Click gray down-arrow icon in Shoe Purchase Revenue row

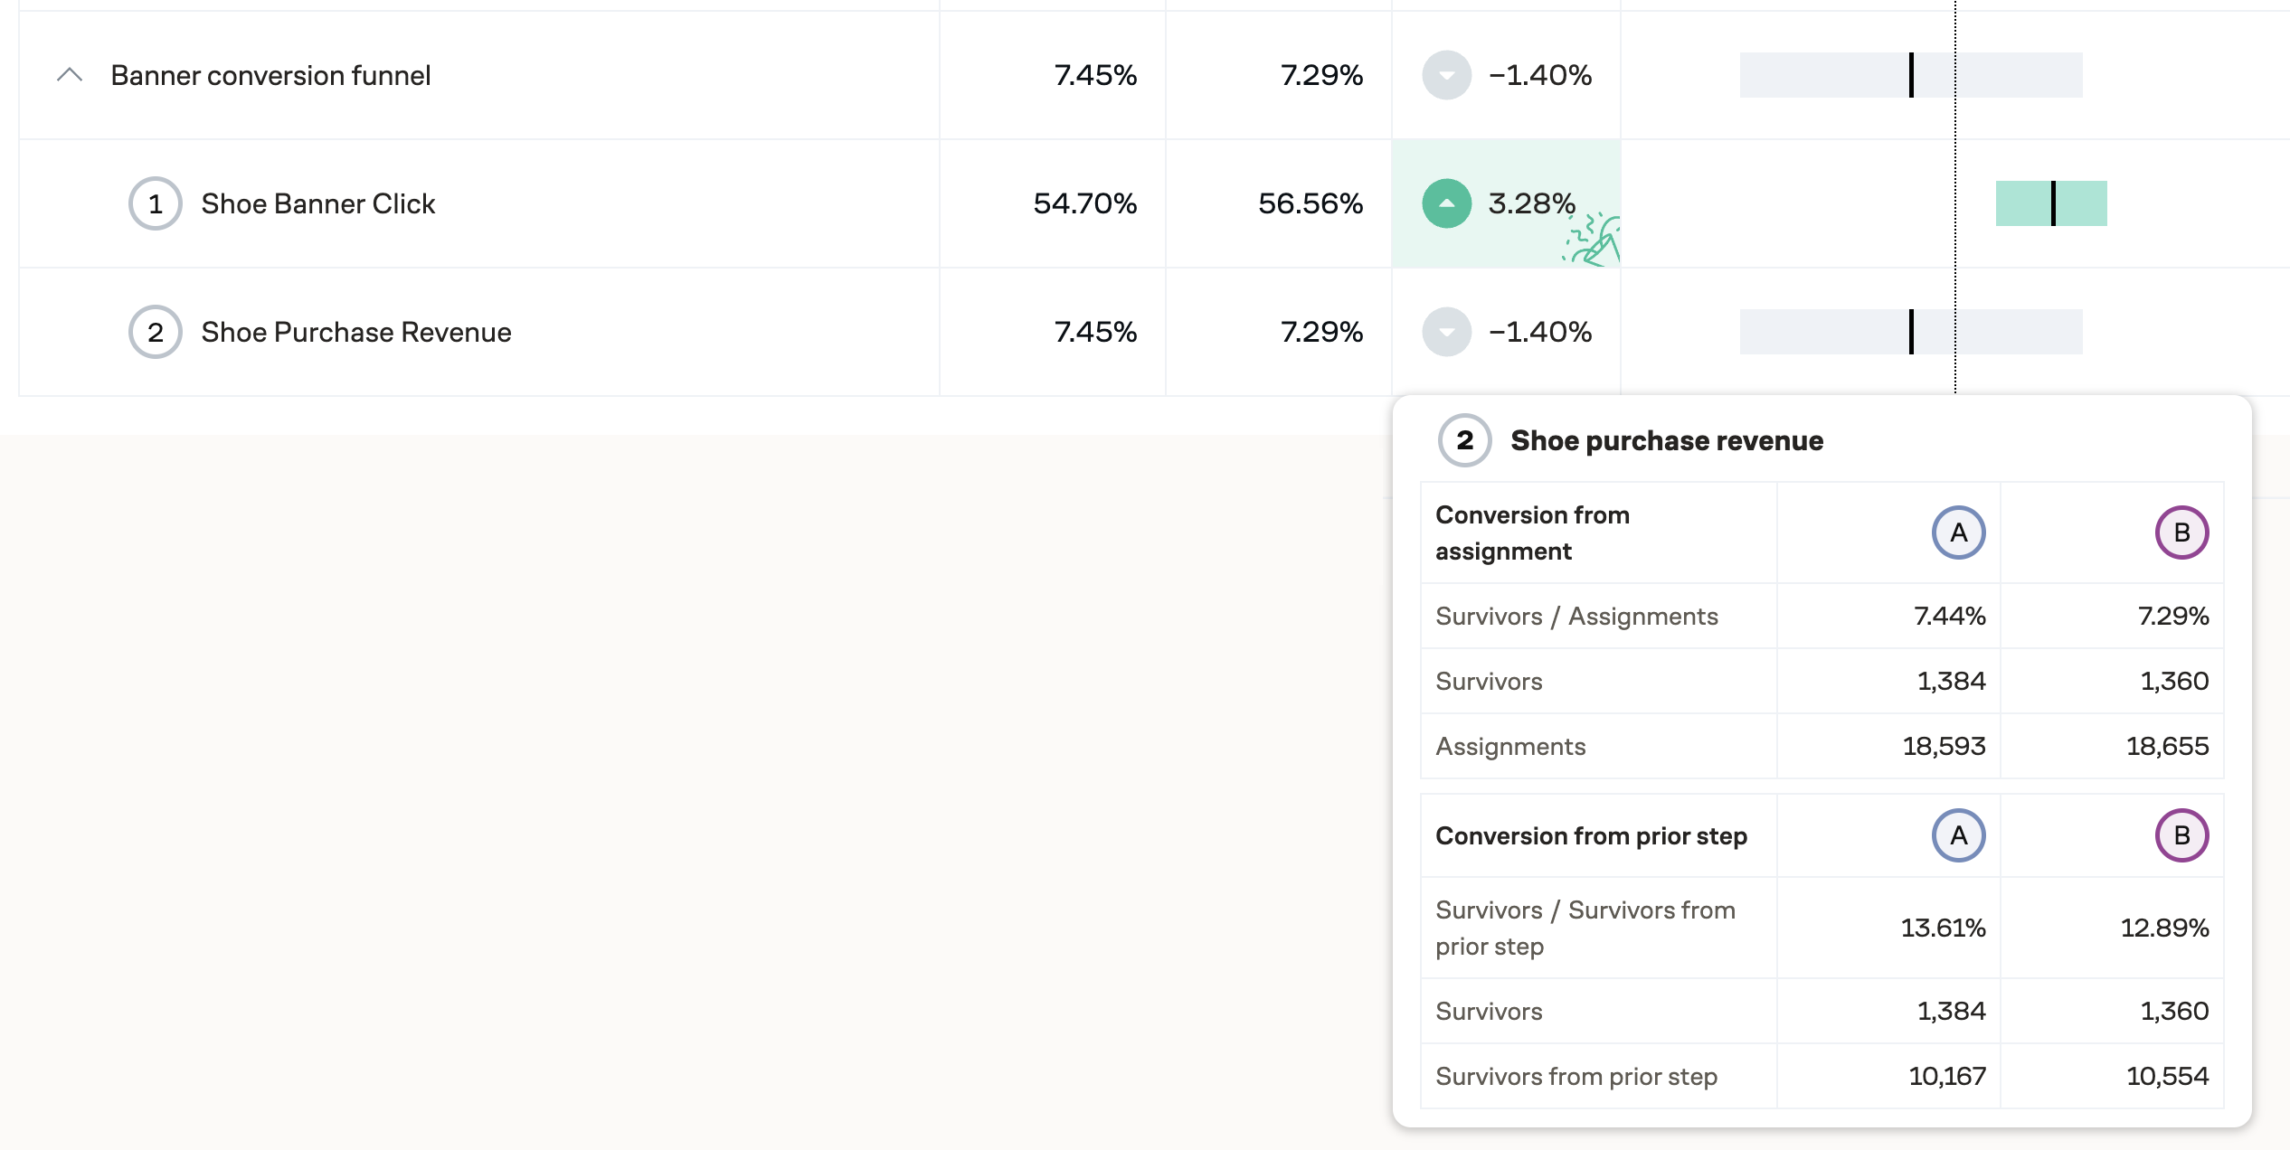point(1446,332)
